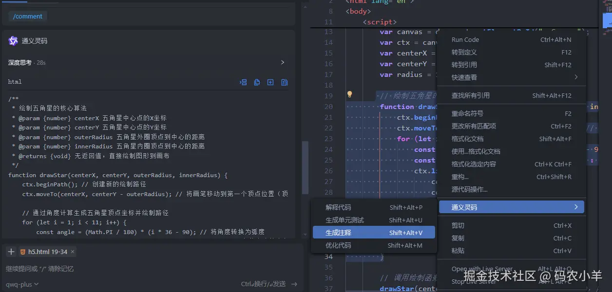This screenshot has width=612, height=292.
Task: Select 转到引用 in context menu
Action: pos(511,65)
